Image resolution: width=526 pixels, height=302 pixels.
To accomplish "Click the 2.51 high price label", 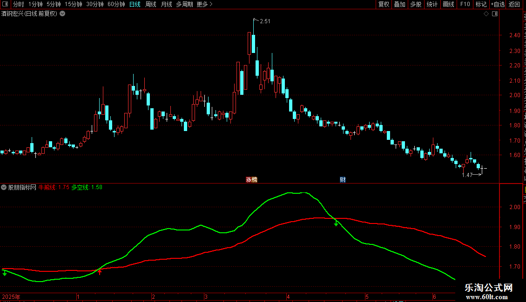I will 265,21.
